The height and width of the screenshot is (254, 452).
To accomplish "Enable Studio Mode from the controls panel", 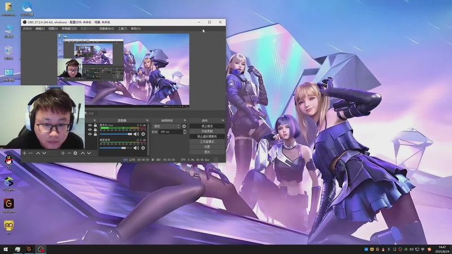I will [207, 142].
